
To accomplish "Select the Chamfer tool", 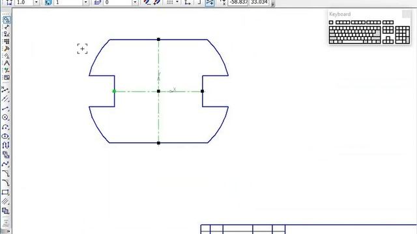I will [x=5, y=174].
